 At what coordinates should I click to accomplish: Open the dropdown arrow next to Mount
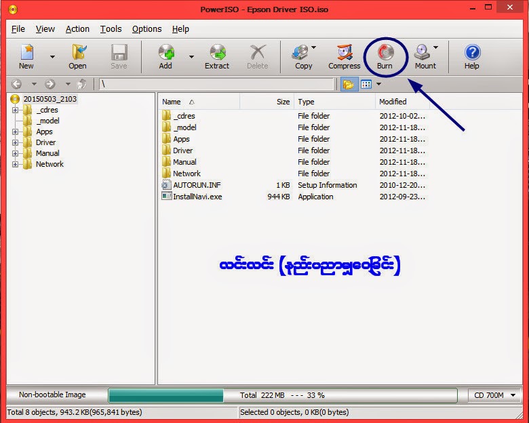(x=436, y=47)
